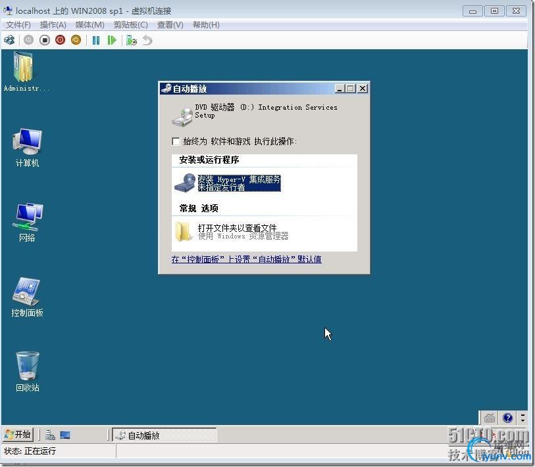Open the 媒体(M) menu
Image resolution: width=535 pixels, height=467 pixels.
tap(89, 25)
